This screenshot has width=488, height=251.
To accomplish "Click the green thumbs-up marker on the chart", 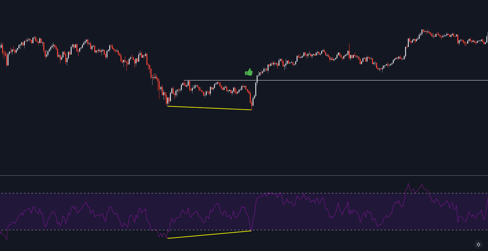I will [x=248, y=72].
